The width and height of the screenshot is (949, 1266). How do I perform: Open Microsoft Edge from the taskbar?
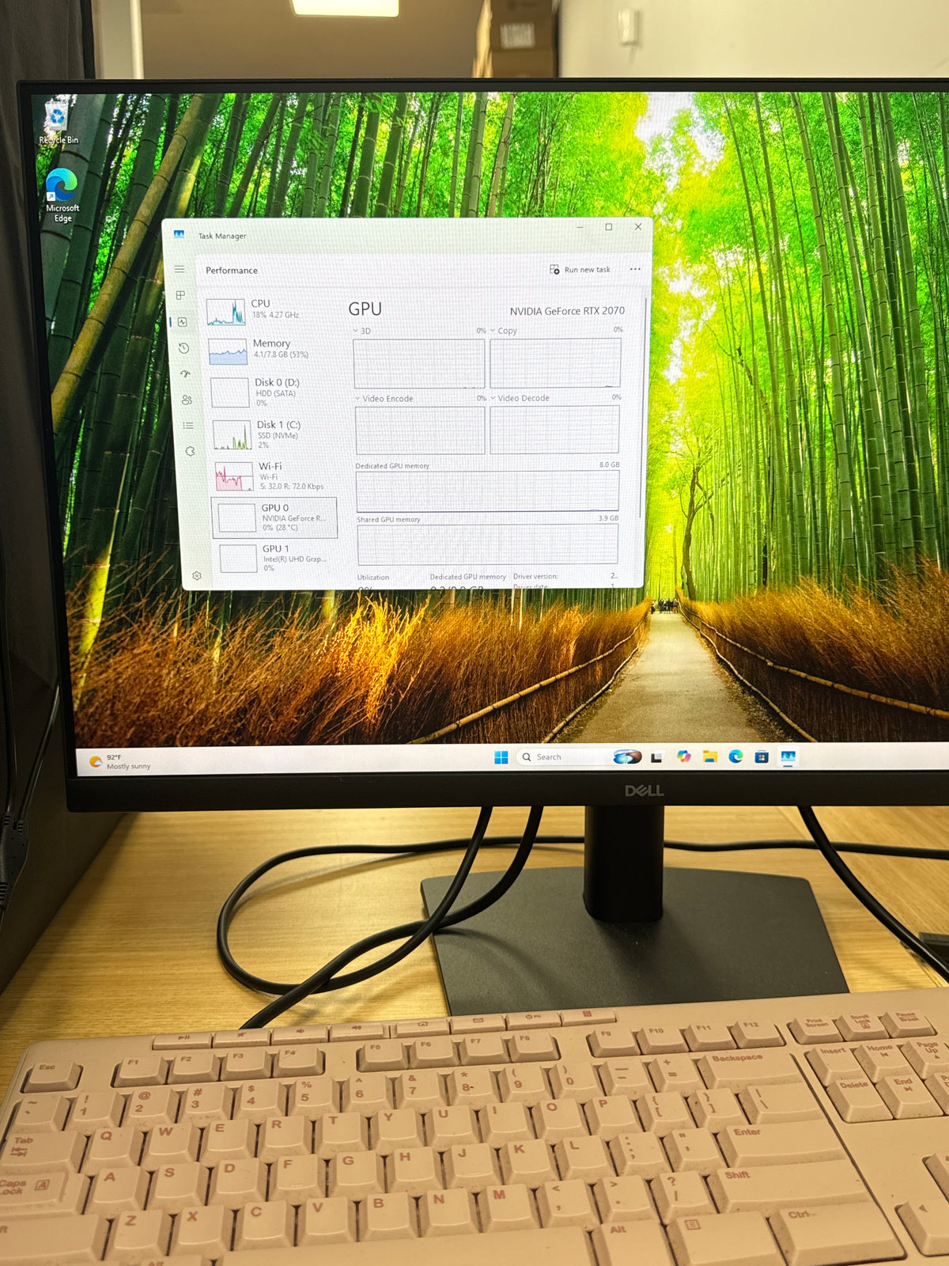(x=735, y=756)
